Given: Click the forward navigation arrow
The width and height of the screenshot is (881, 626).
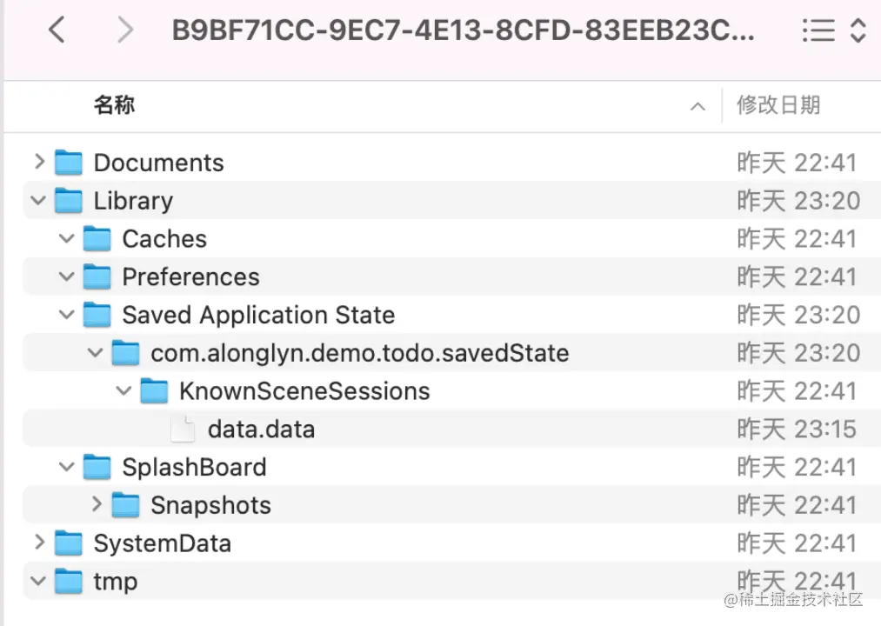Looking at the screenshot, I should coord(125,31).
